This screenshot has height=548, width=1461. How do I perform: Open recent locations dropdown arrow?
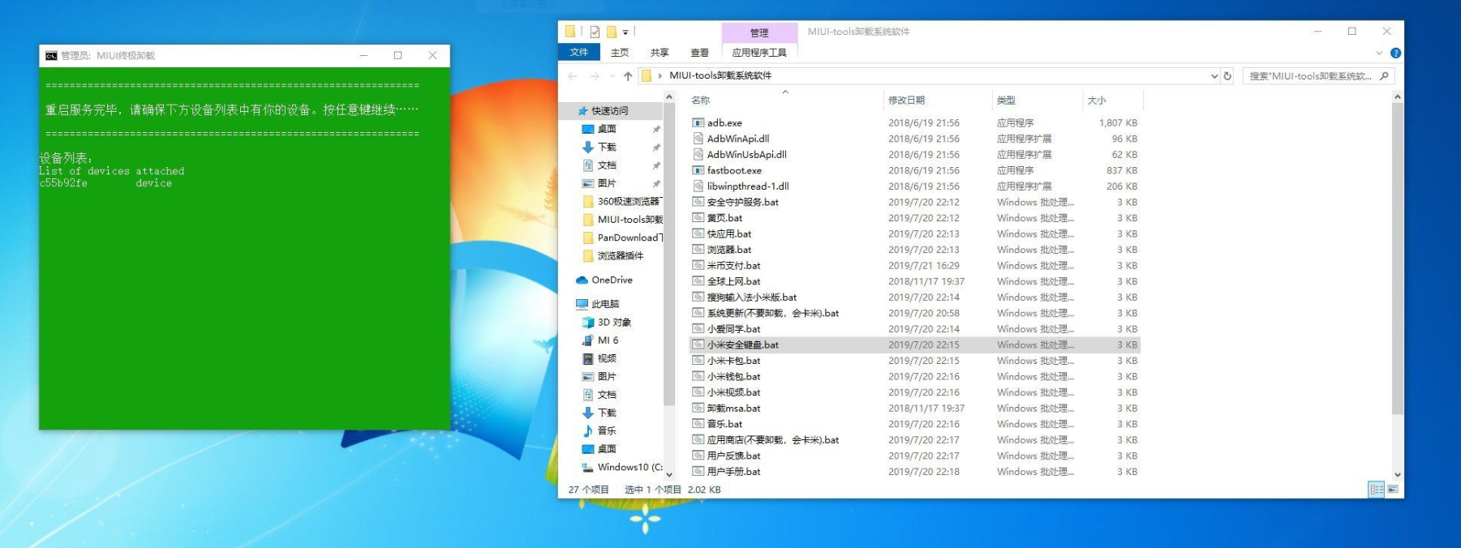(x=612, y=76)
